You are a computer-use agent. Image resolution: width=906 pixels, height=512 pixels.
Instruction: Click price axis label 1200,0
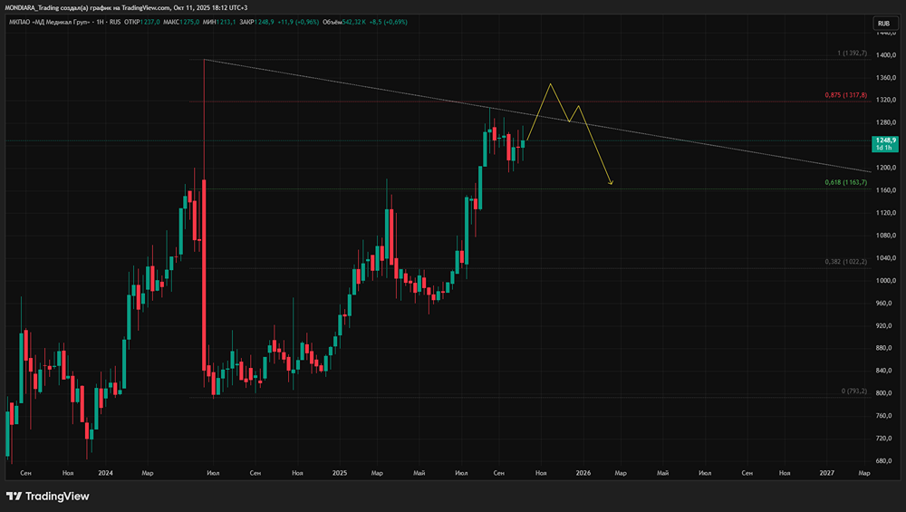pyautogui.click(x=886, y=168)
